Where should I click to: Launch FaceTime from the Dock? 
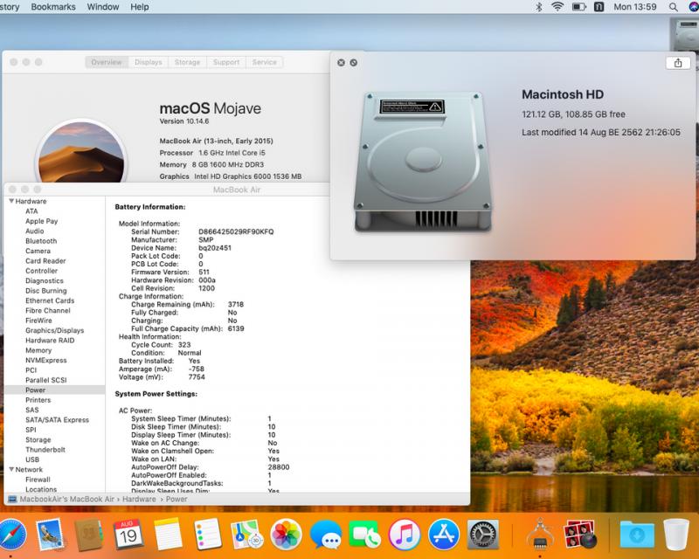click(364, 534)
